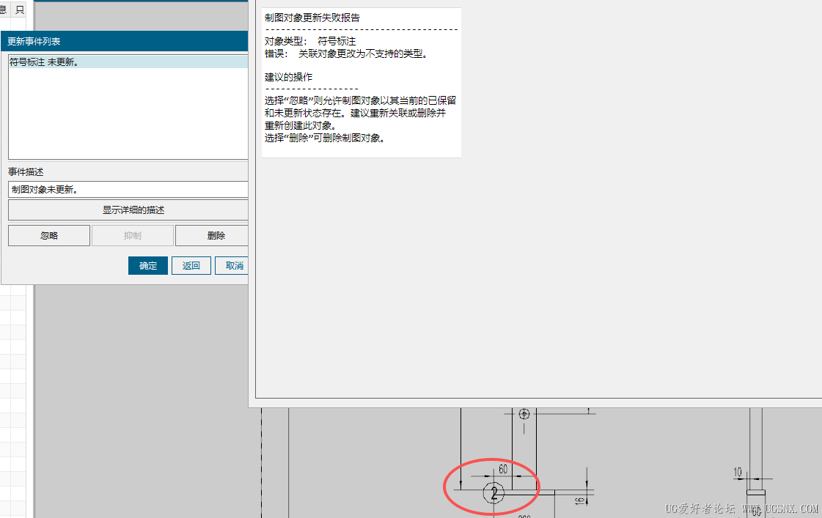The image size is (822, 518).
Task: Click the 16 vertical dimension in drawing
Action: (x=580, y=500)
